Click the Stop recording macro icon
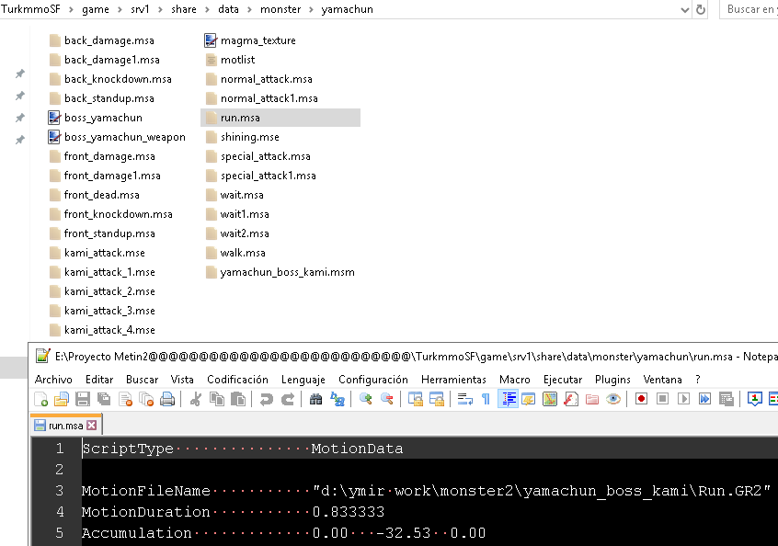778x546 pixels. pyautogui.click(x=662, y=399)
